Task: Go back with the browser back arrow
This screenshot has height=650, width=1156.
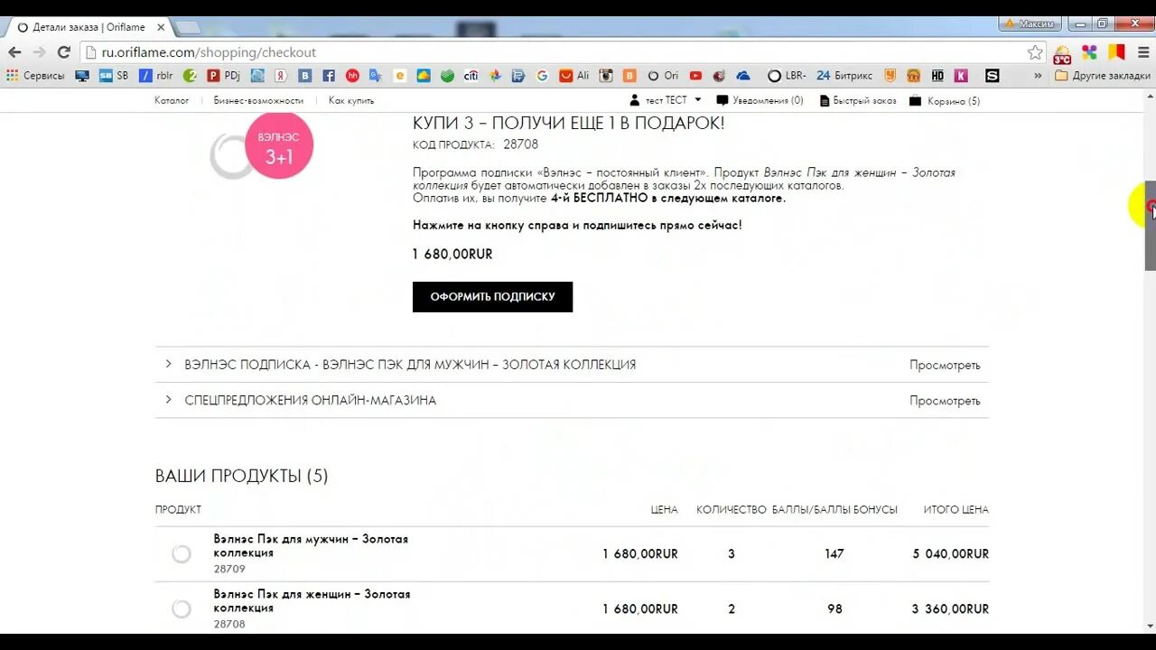Action: pos(14,52)
